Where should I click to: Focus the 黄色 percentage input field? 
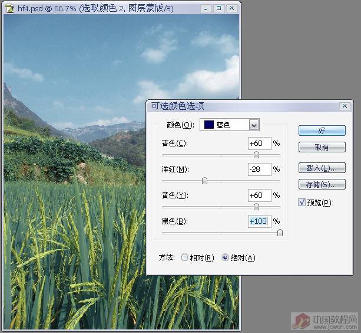(259, 195)
